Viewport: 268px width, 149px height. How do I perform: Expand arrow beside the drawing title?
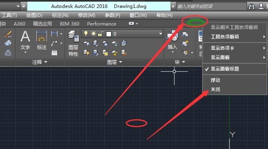[x=173, y=7]
